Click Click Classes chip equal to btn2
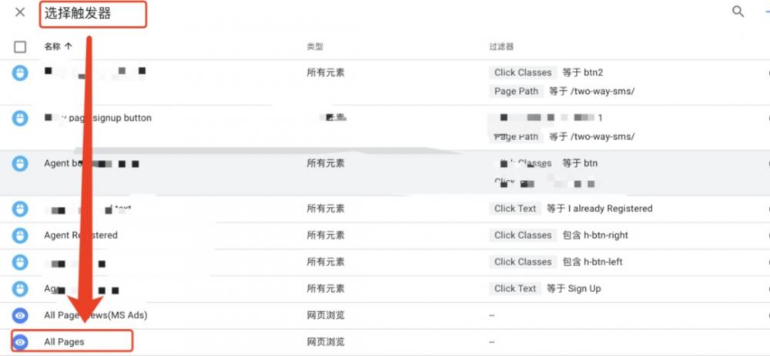This screenshot has height=356, width=770. [x=523, y=72]
